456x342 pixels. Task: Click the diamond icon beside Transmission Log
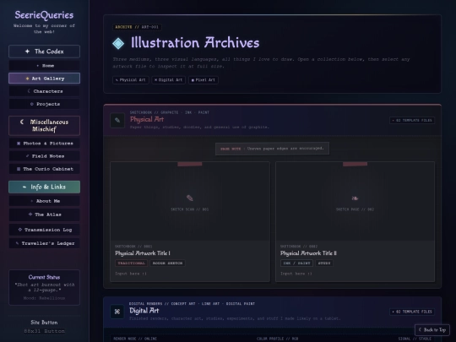[x=19, y=230]
